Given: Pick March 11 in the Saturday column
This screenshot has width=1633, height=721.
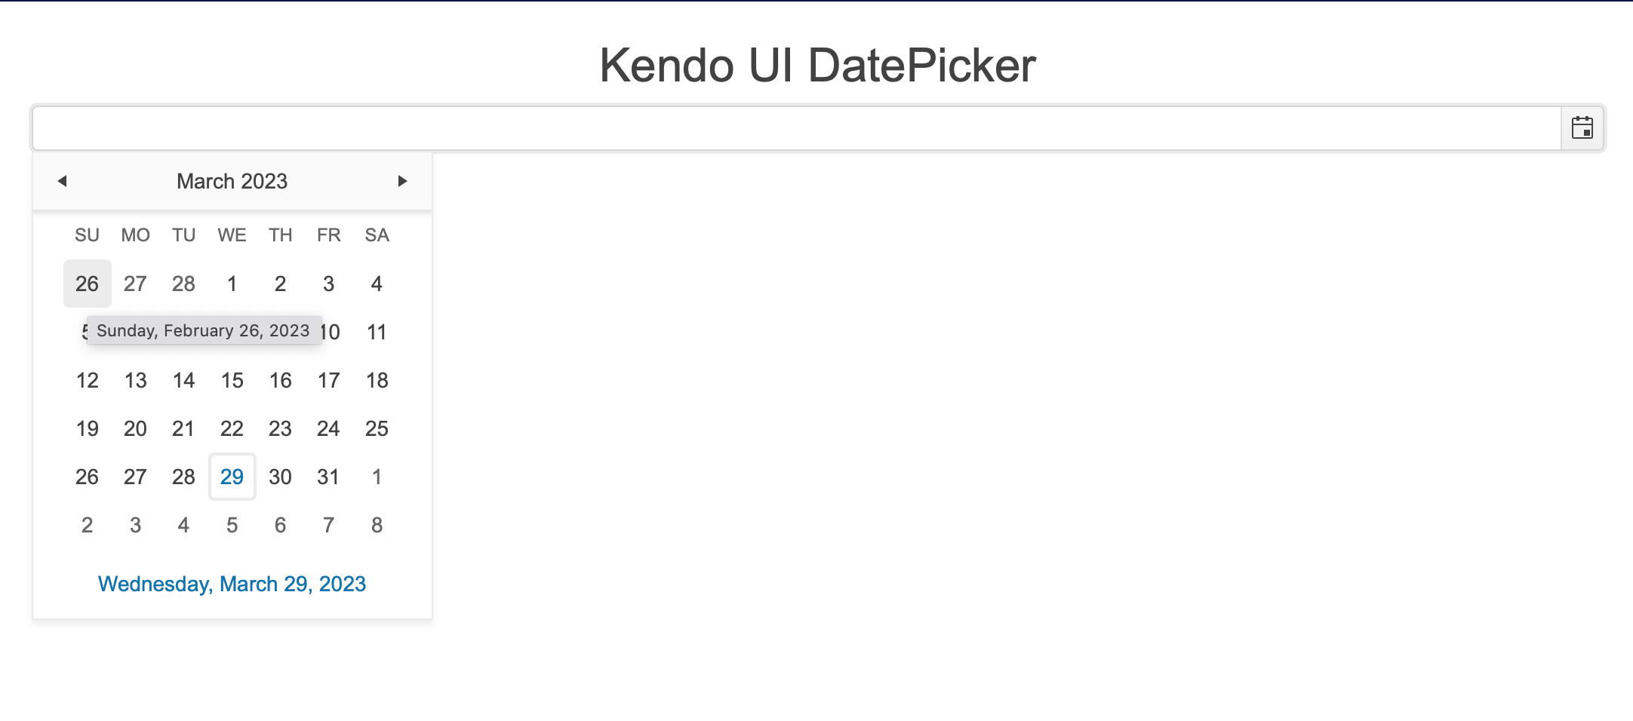Looking at the screenshot, I should [x=377, y=332].
